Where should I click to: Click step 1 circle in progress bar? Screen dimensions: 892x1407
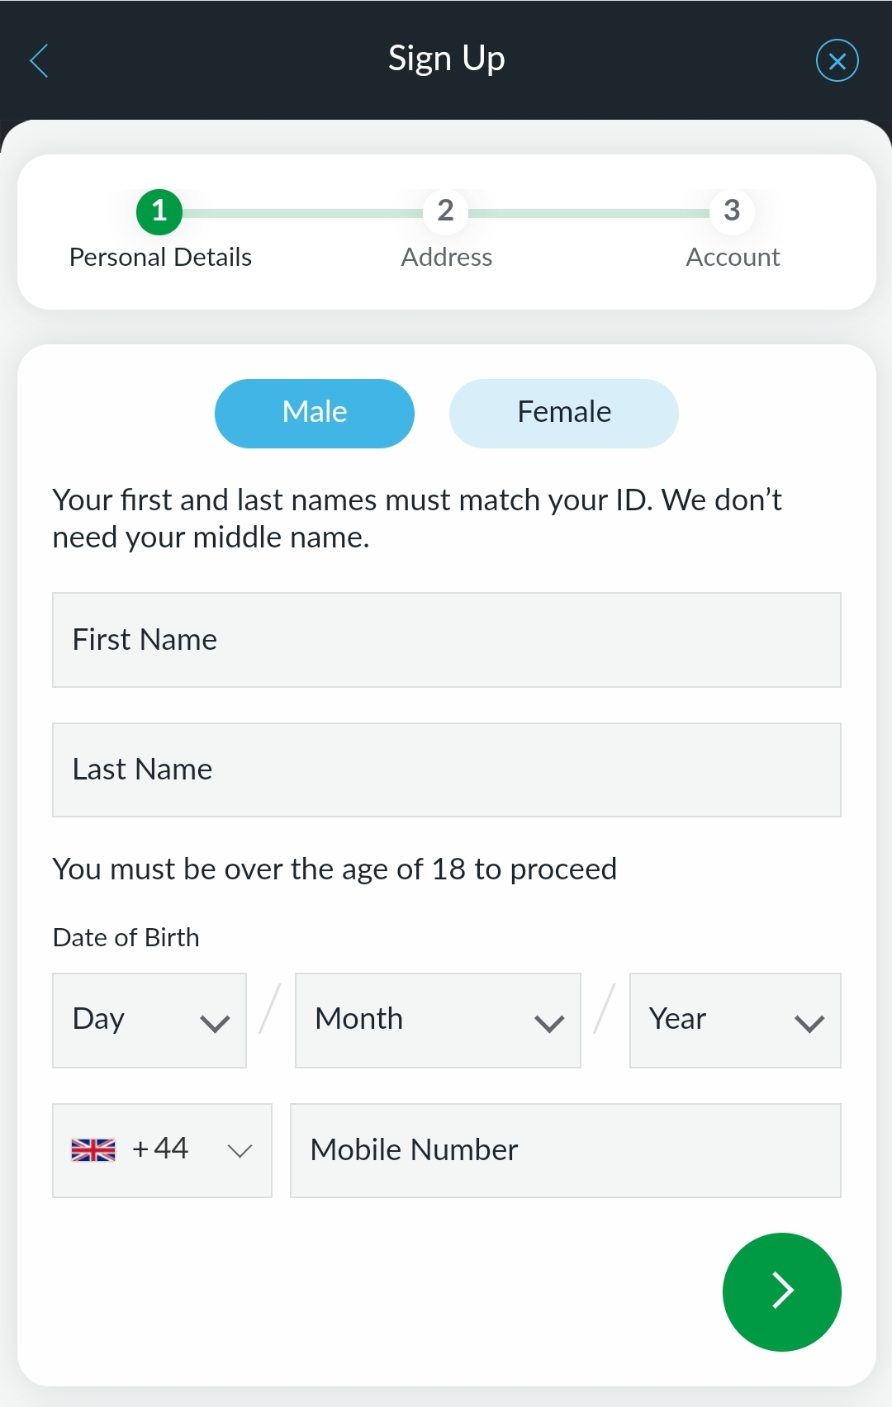[x=159, y=212]
